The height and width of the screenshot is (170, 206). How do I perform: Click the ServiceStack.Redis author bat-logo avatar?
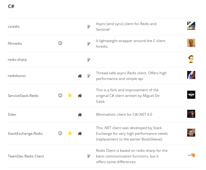[191, 95]
